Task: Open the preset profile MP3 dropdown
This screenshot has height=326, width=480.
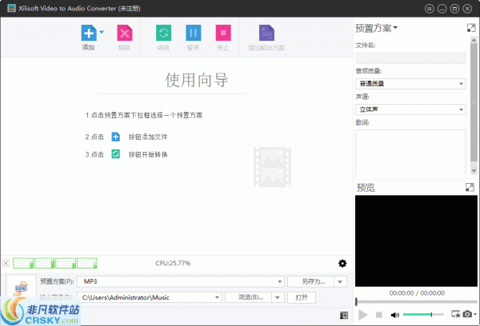Action: point(181,281)
